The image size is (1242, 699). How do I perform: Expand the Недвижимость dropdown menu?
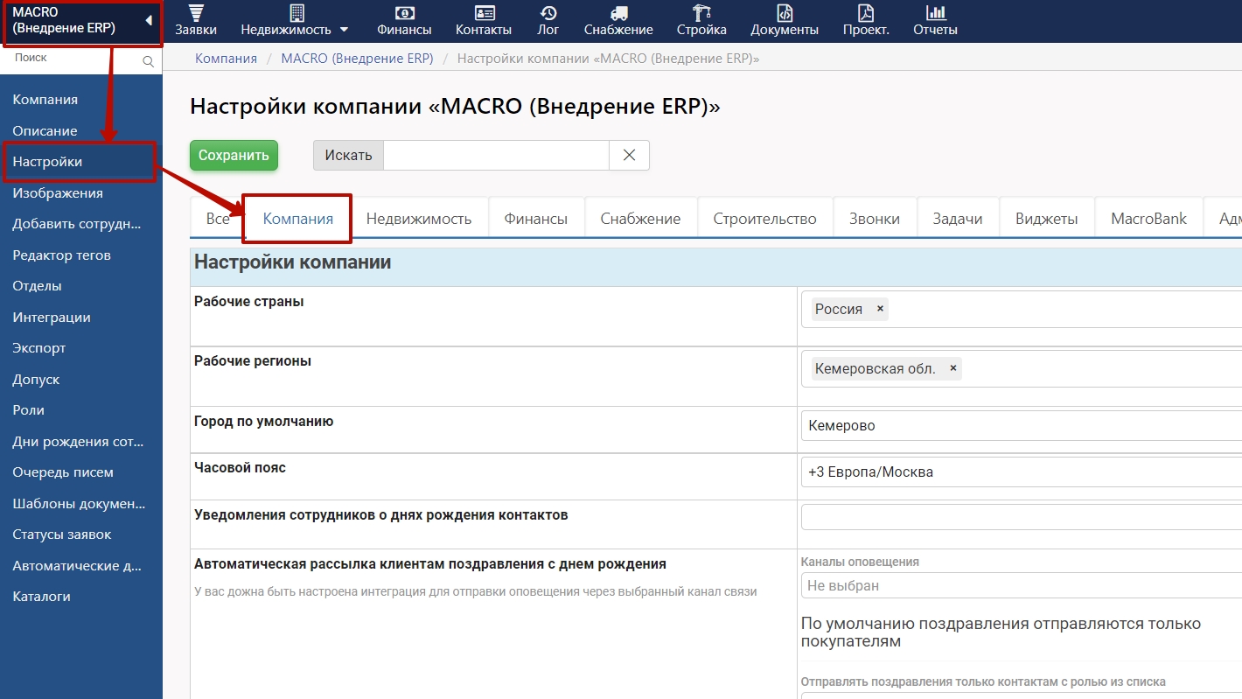point(344,30)
